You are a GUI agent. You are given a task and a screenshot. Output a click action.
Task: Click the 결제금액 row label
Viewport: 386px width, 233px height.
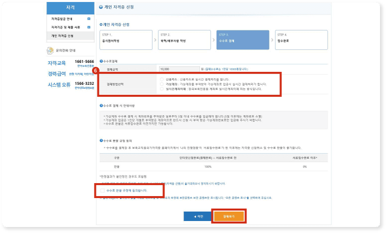pyautogui.click(x=112, y=69)
